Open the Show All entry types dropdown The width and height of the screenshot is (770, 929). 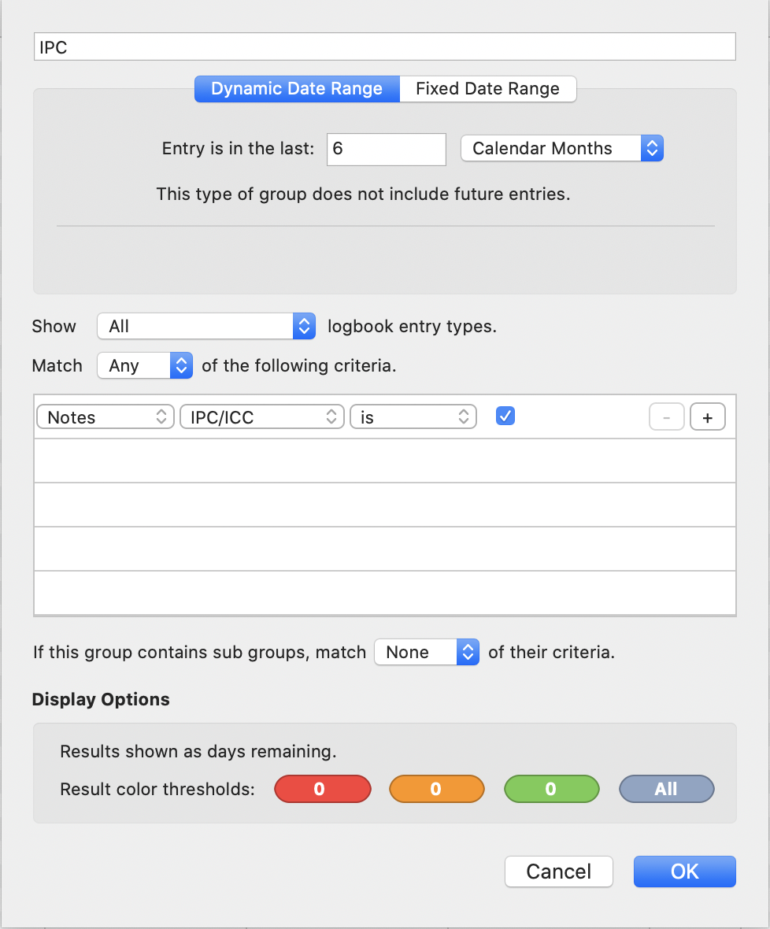point(206,326)
